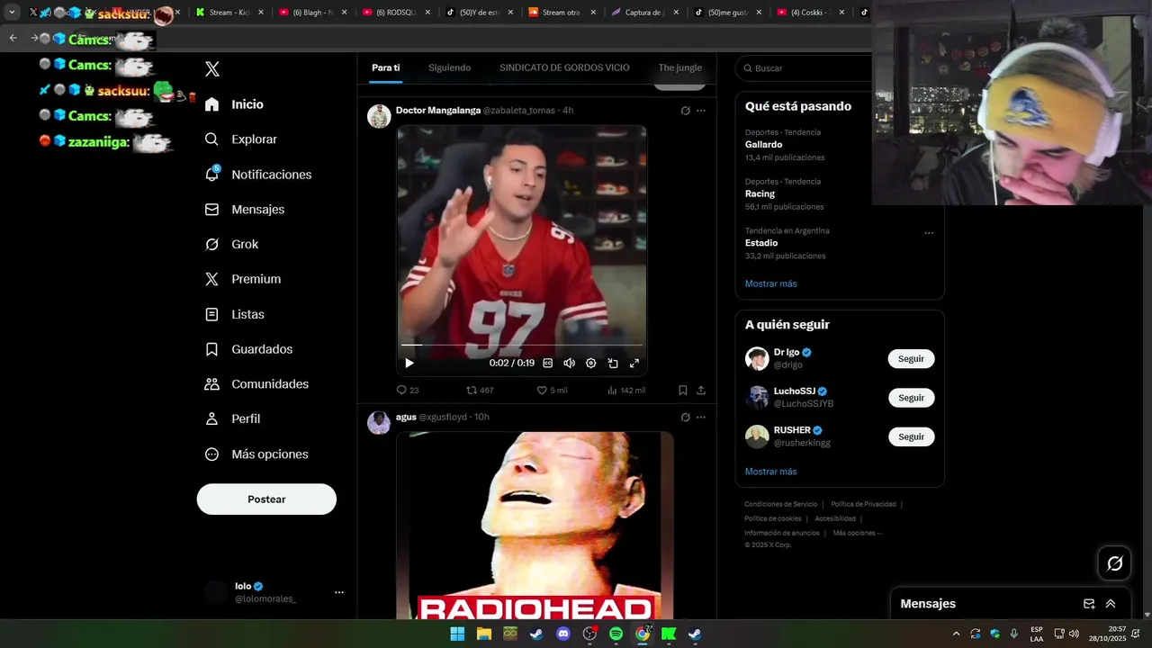Open SINDICATO DE GORDOS VICIO tab

tap(564, 68)
